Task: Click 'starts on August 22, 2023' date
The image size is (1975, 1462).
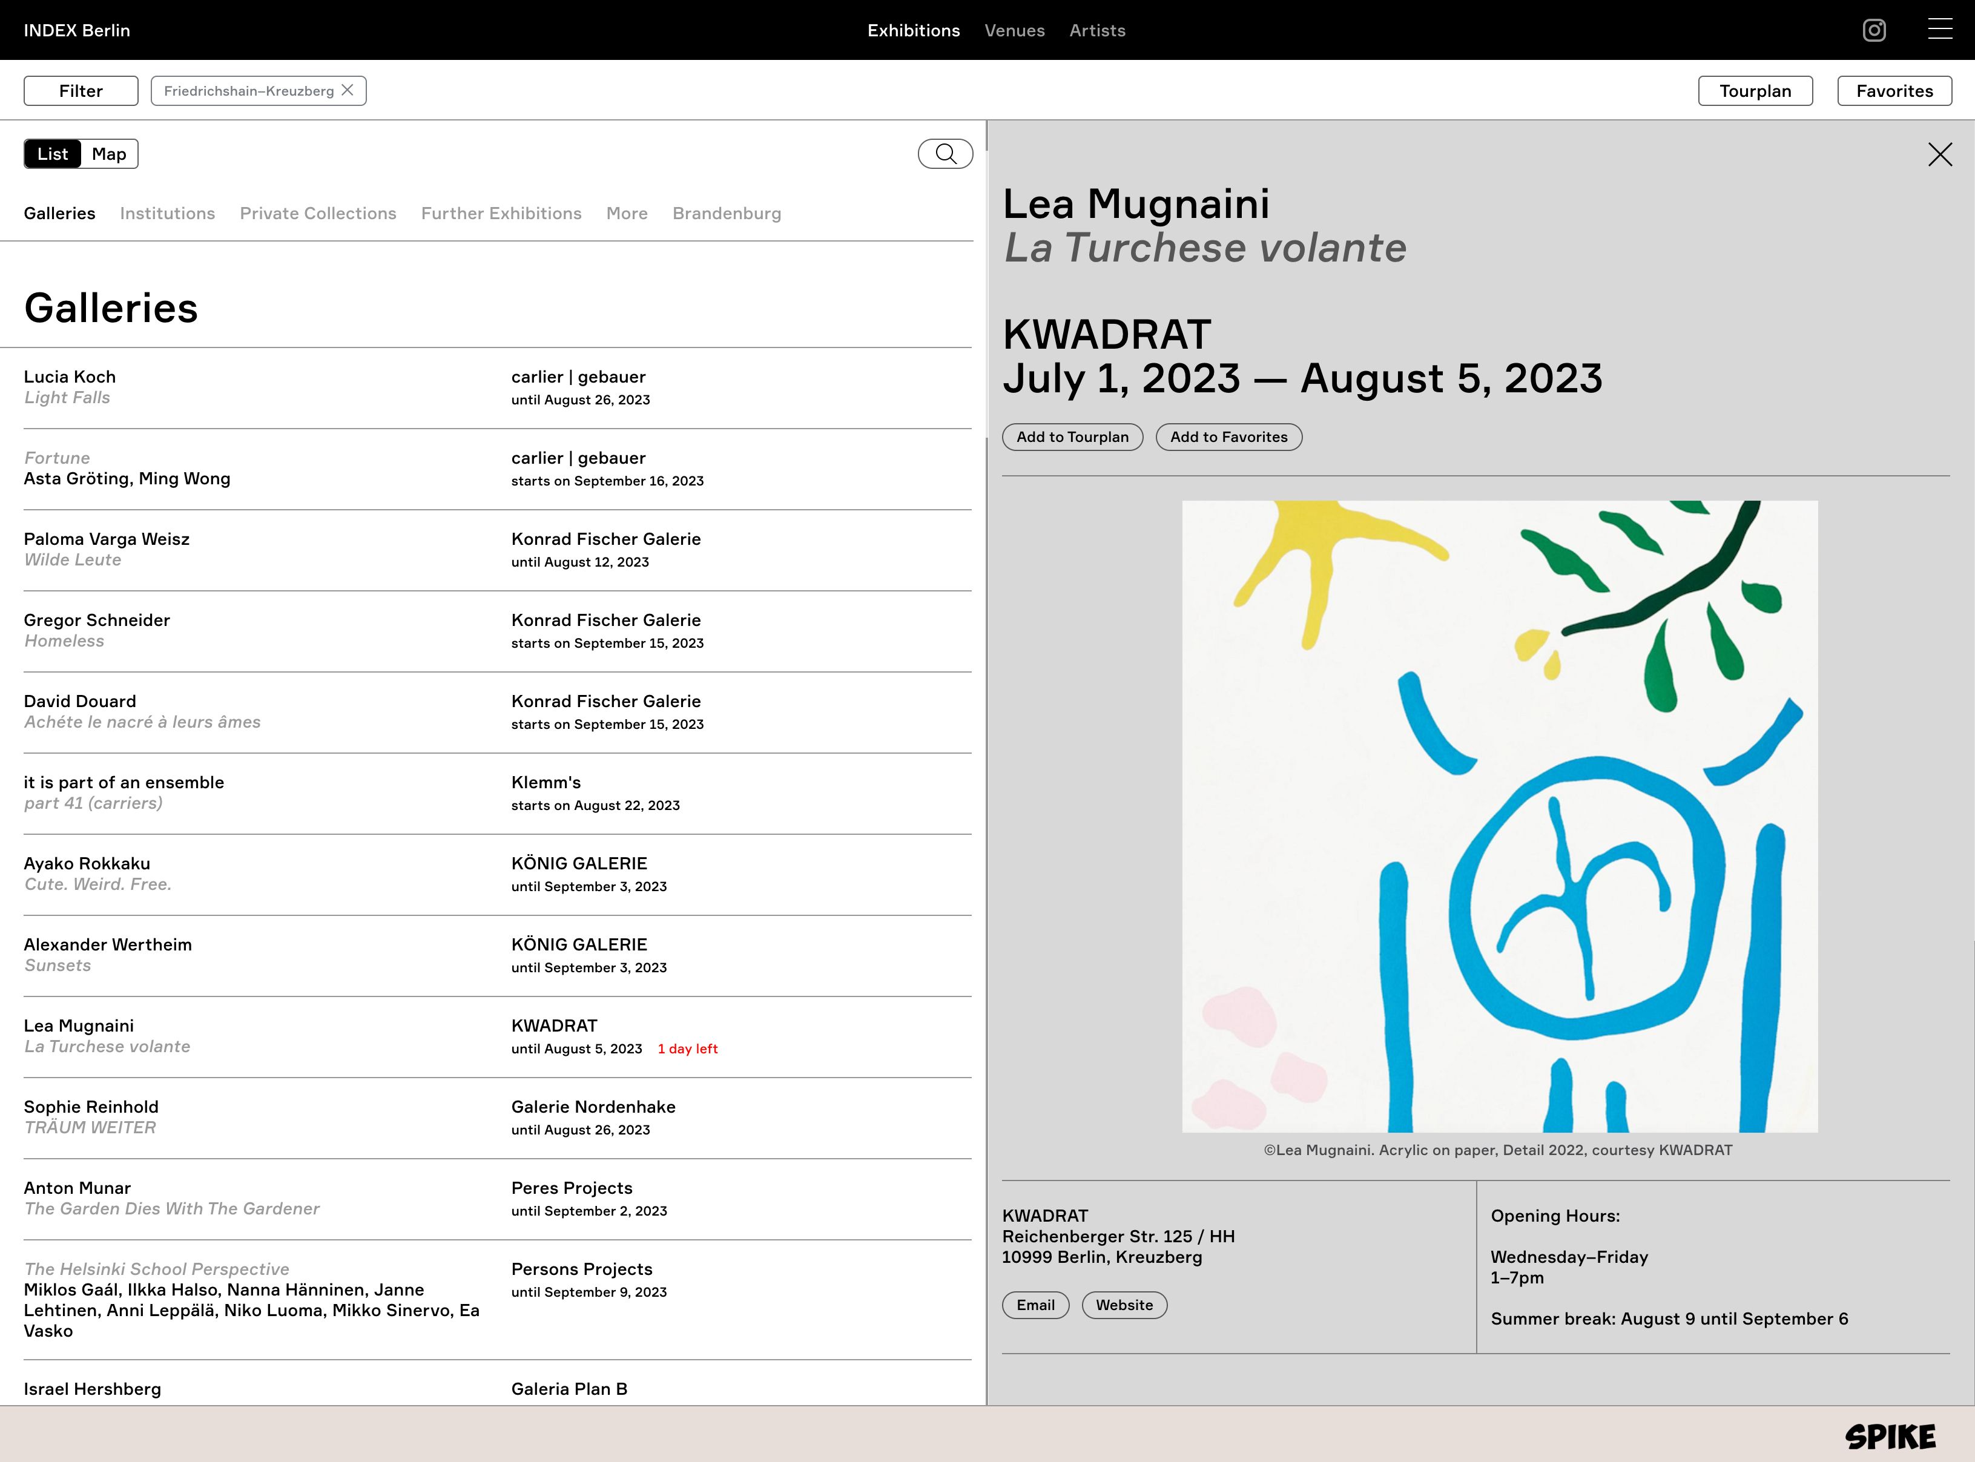Action: pos(596,805)
